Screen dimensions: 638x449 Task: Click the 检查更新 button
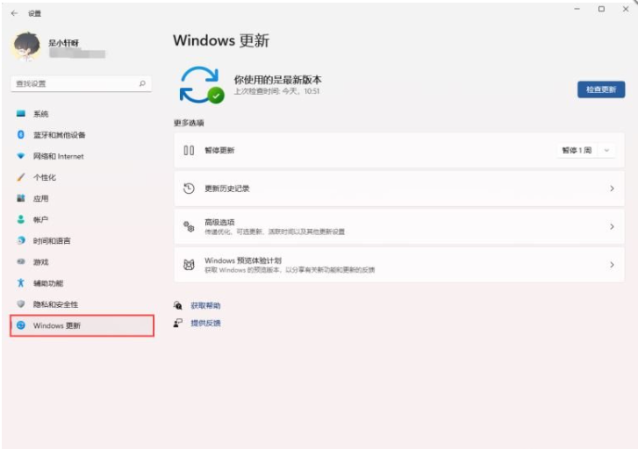[x=601, y=89]
